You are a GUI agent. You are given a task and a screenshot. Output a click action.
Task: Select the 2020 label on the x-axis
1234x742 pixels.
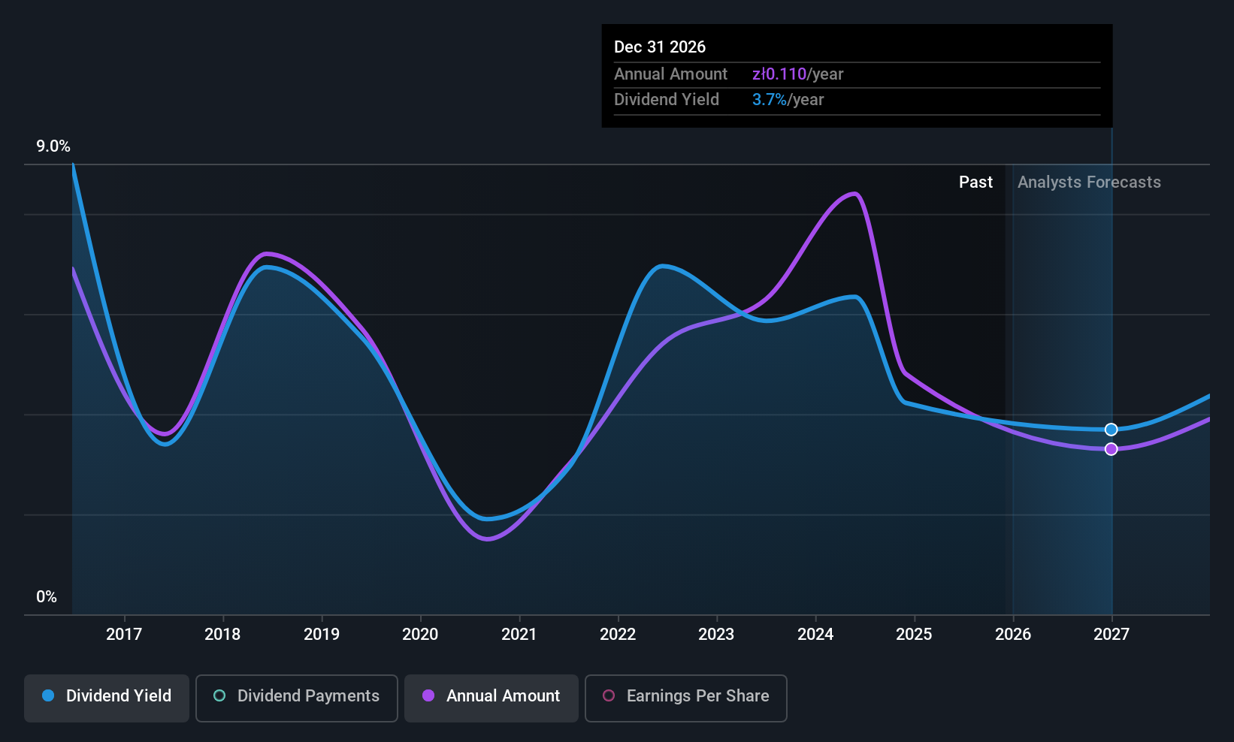click(x=420, y=635)
